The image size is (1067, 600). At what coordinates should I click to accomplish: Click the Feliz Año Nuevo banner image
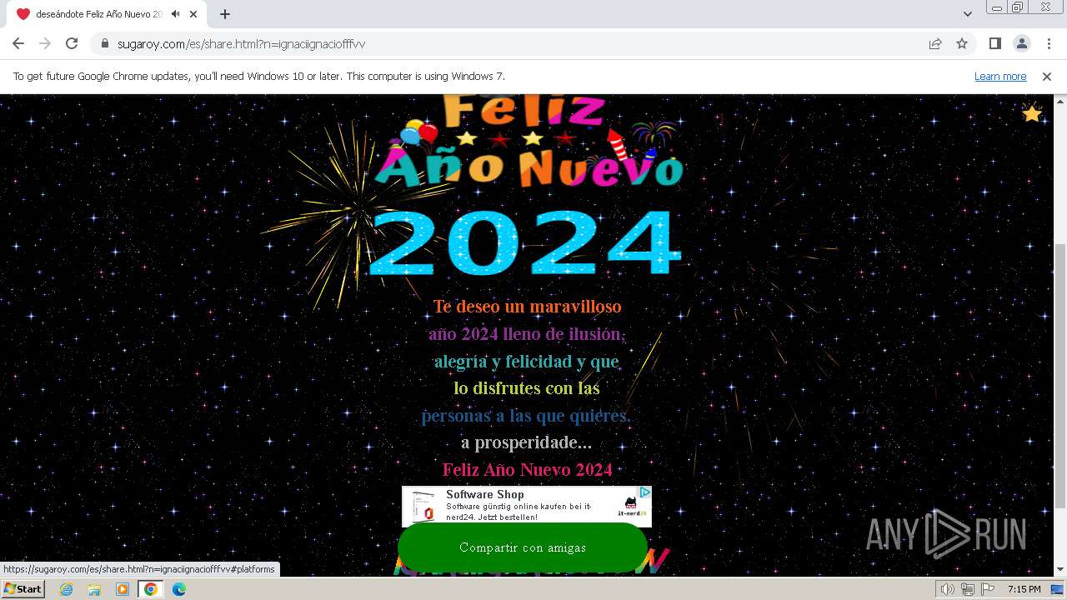pyautogui.click(x=529, y=142)
